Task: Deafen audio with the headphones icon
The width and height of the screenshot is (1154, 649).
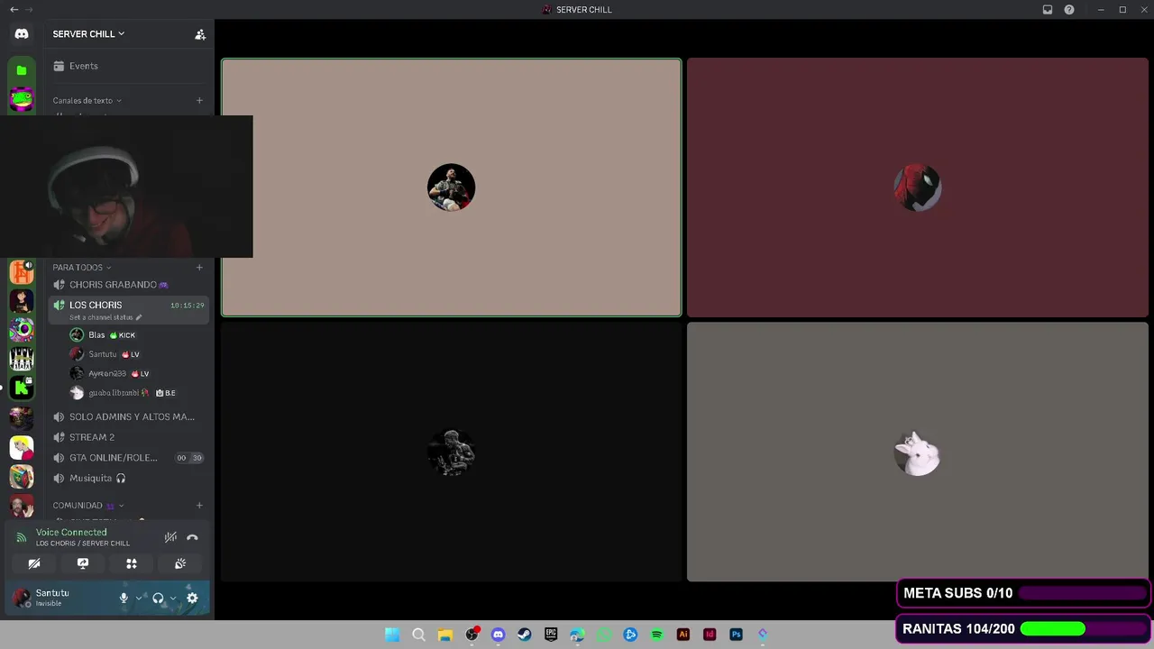Action: pos(158,598)
